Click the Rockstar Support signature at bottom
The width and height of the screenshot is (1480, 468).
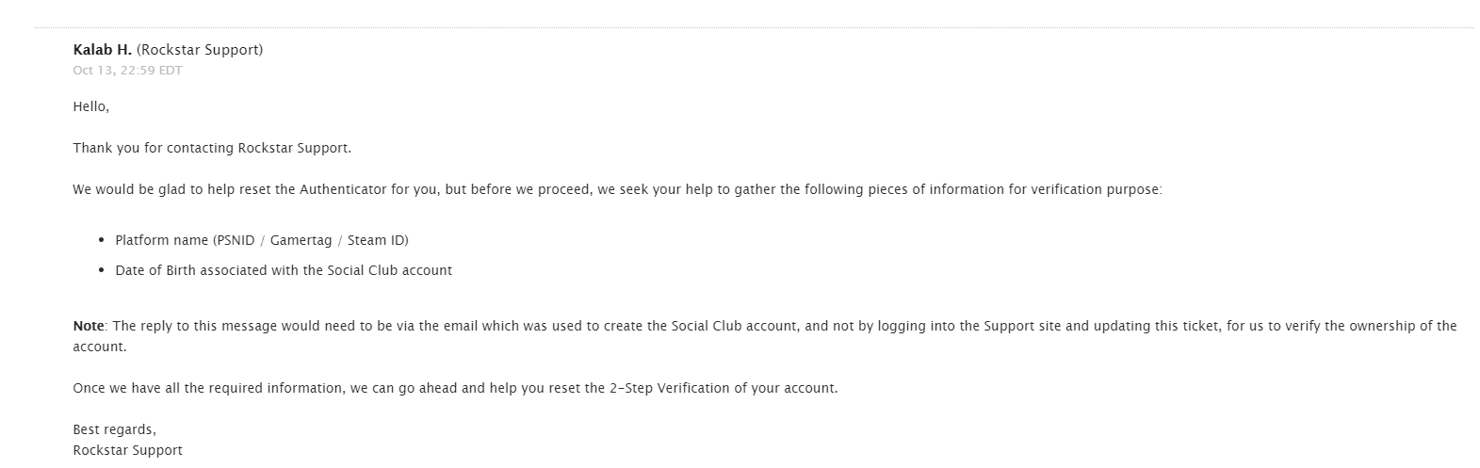pos(127,450)
